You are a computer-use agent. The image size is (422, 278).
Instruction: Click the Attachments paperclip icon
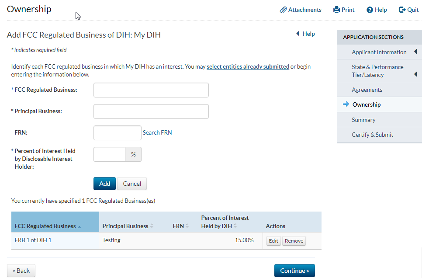(x=283, y=10)
